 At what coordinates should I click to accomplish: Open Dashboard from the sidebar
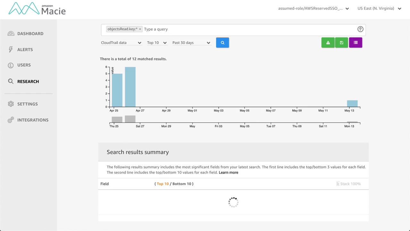click(30, 34)
